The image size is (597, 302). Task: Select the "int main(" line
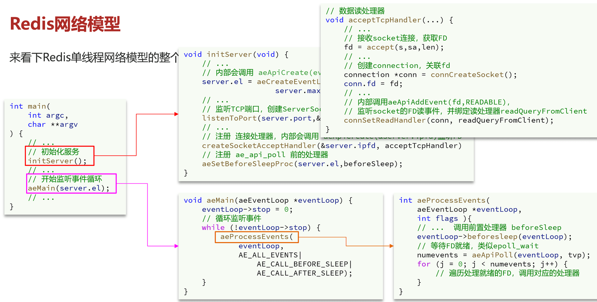pyautogui.click(x=30, y=106)
